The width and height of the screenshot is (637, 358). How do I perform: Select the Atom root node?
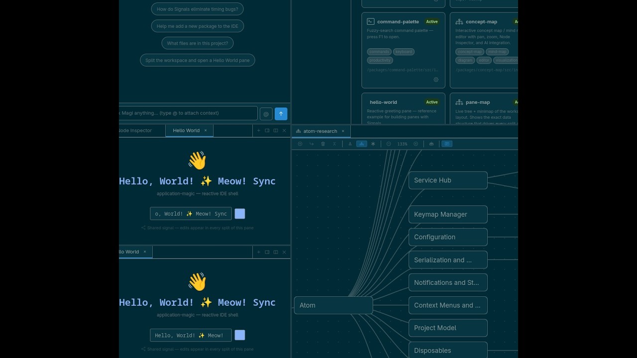[333, 305]
